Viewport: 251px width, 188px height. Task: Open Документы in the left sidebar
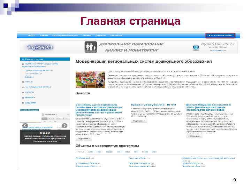(30, 97)
